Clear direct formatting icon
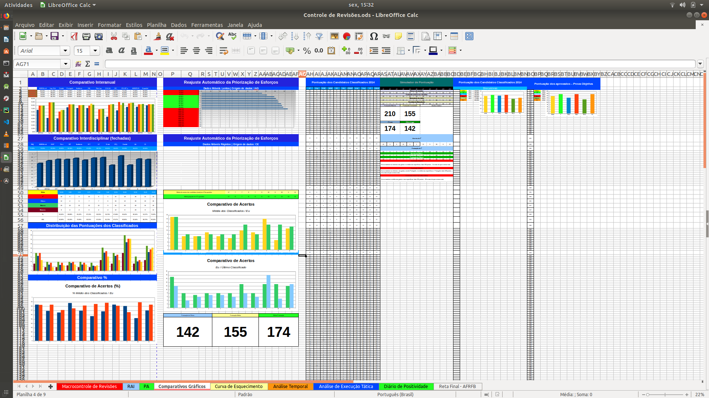 pyautogui.click(x=170, y=36)
